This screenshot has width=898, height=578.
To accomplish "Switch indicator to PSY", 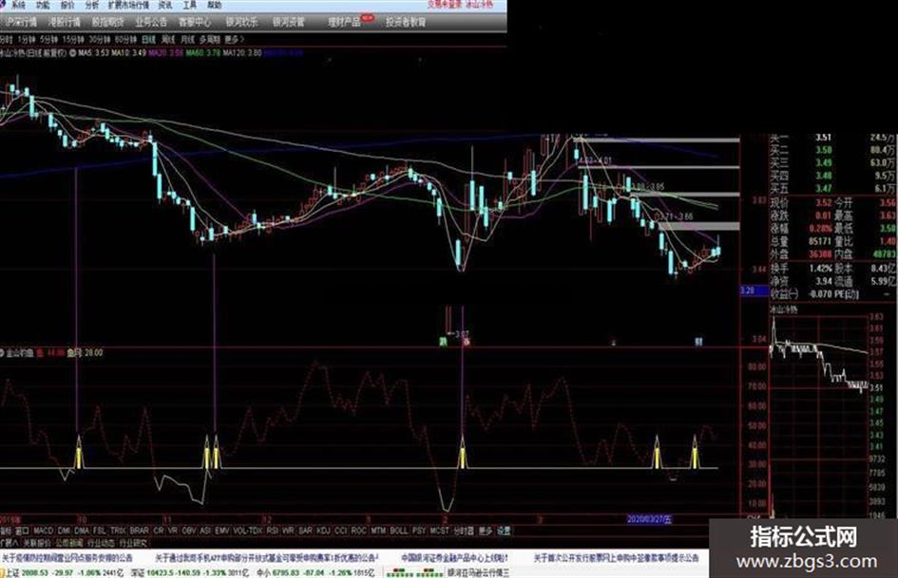I will tap(419, 531).
